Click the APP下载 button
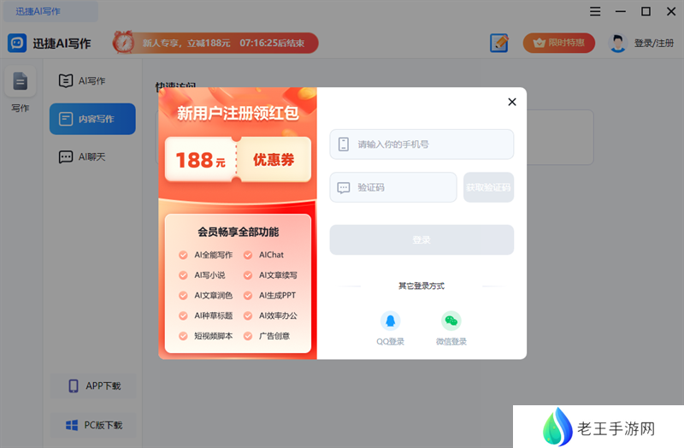This screenshot has width=684, height=448. 93,386
